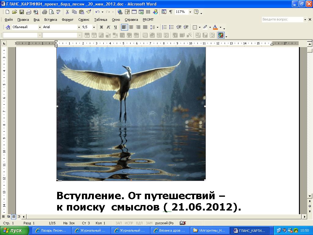Toggle show/hide paragraph marks (¶)
This screenshot has width=313, height=235.
171,12
